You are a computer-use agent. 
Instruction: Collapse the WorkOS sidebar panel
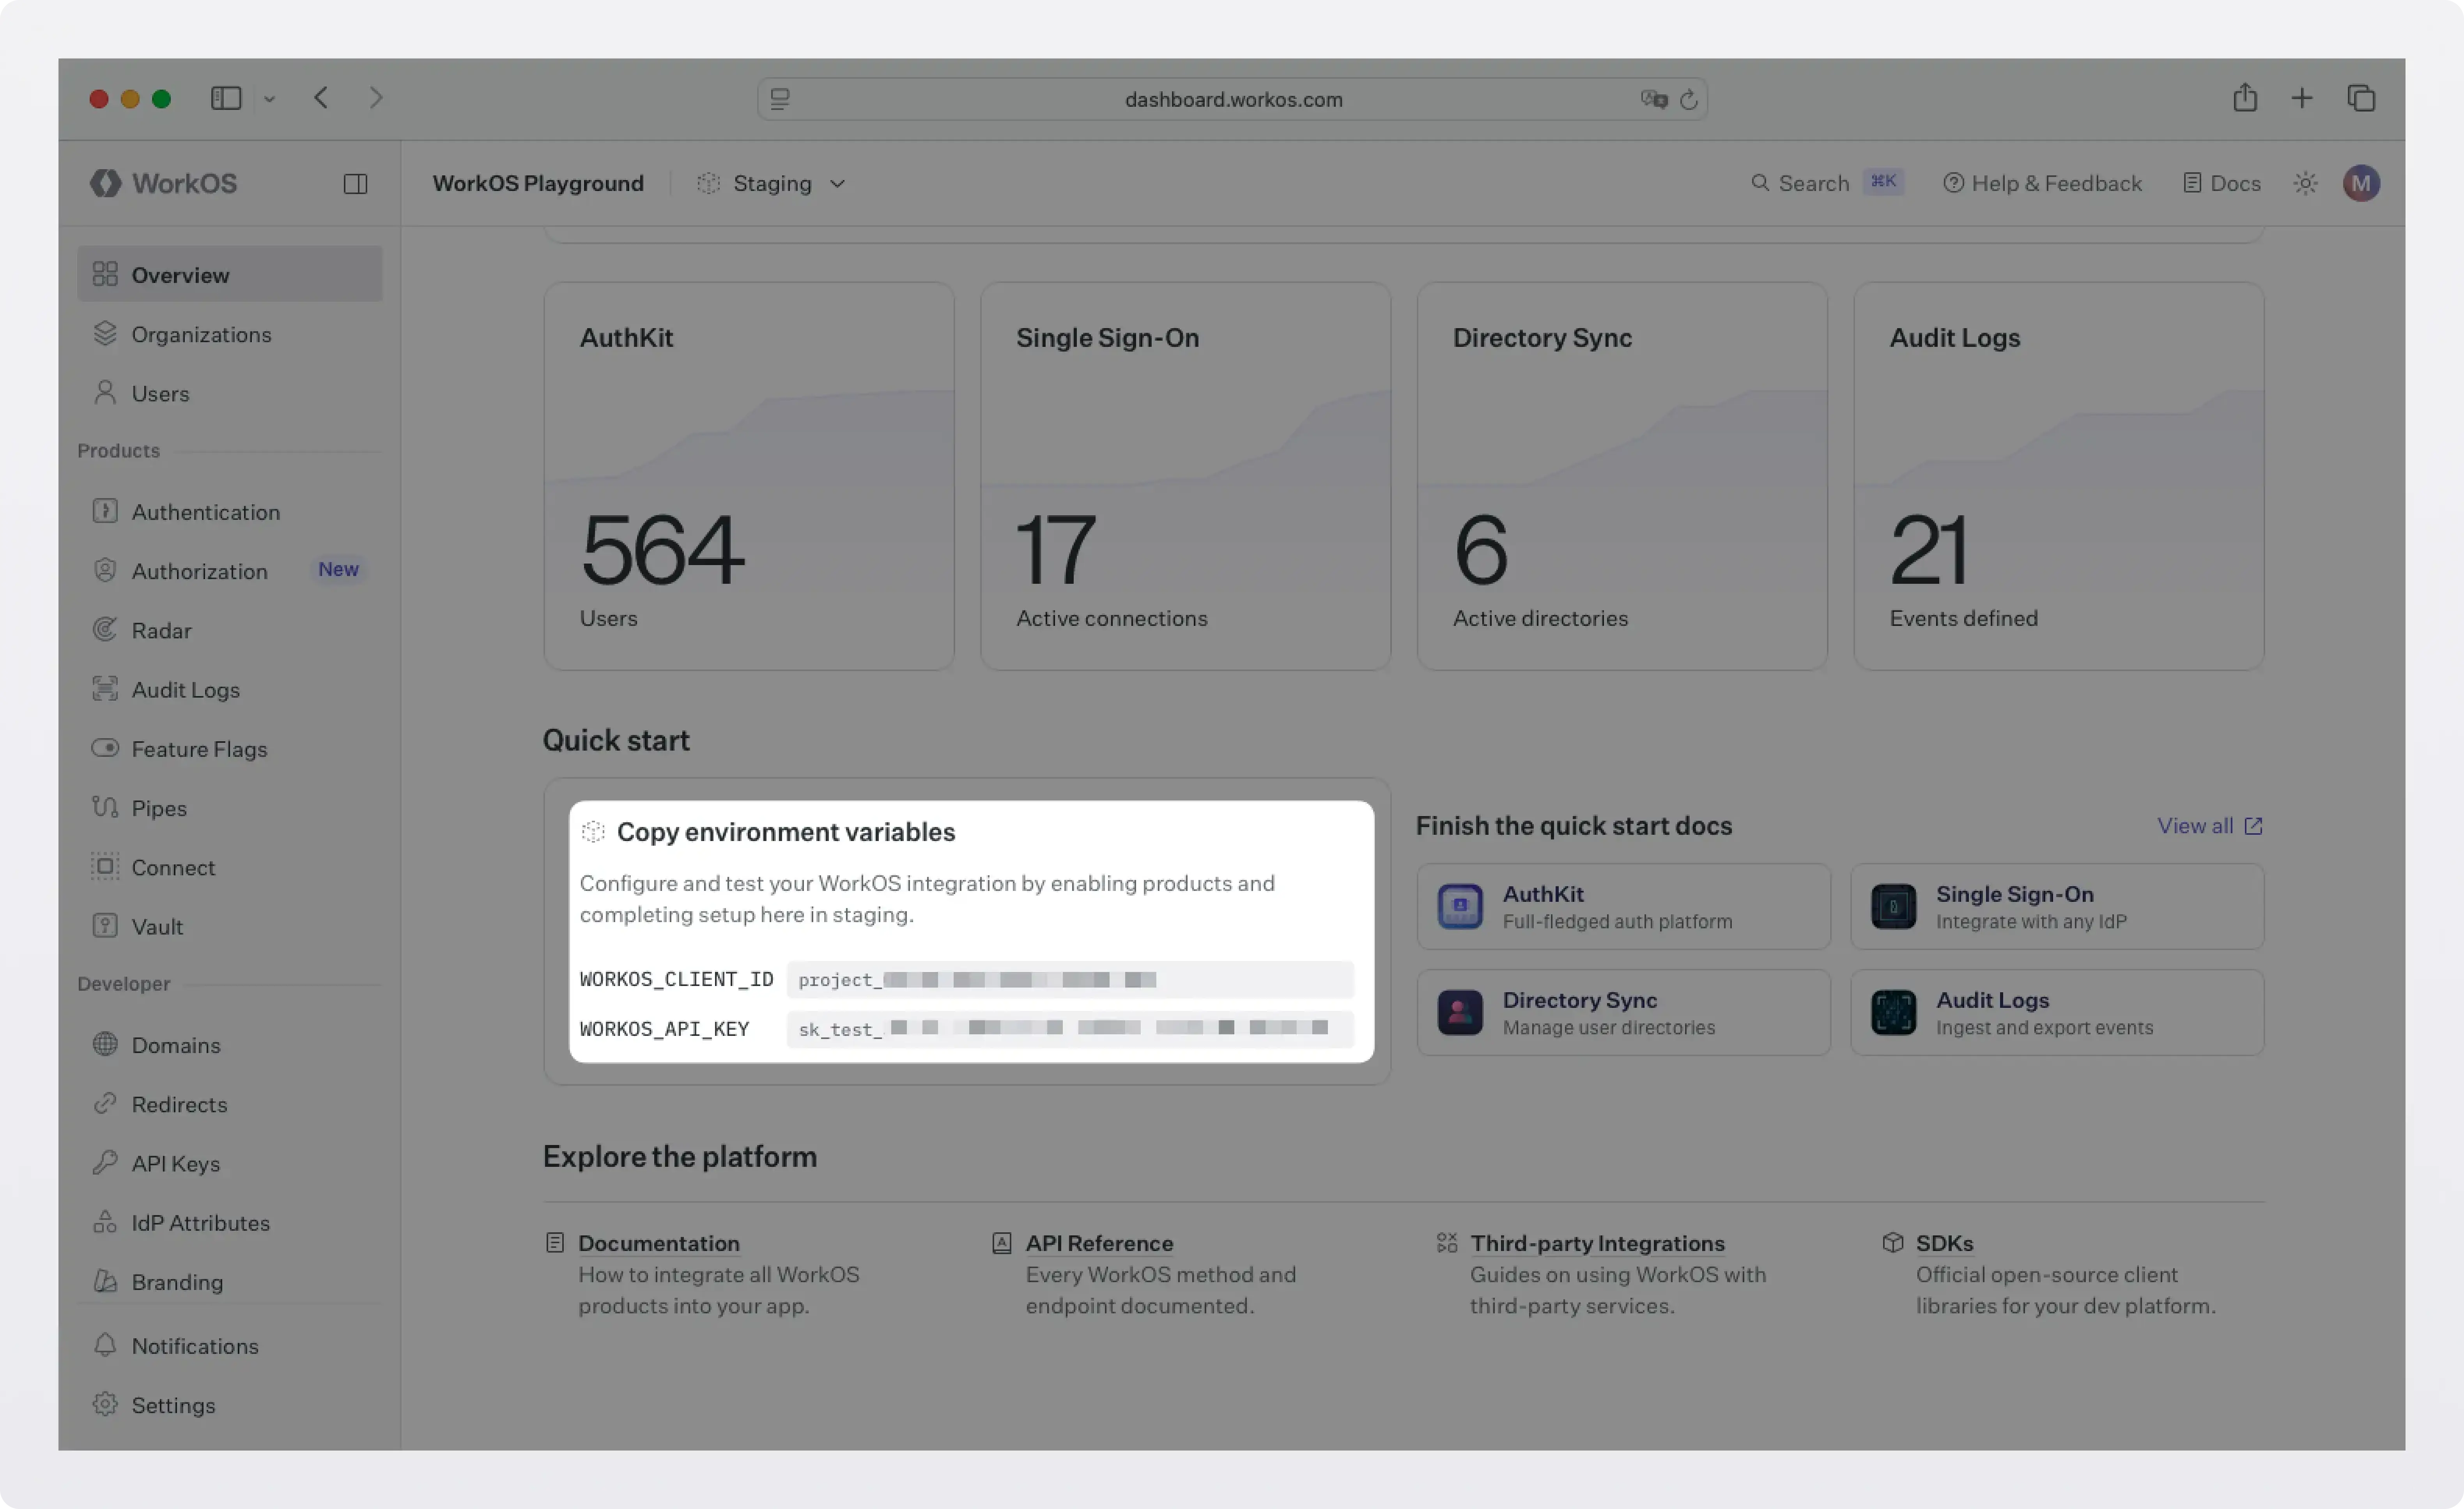356,183
